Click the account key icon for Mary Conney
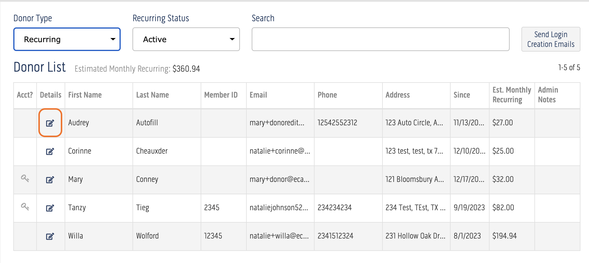The width and height of the screenshot is (589, 263). 25,178
